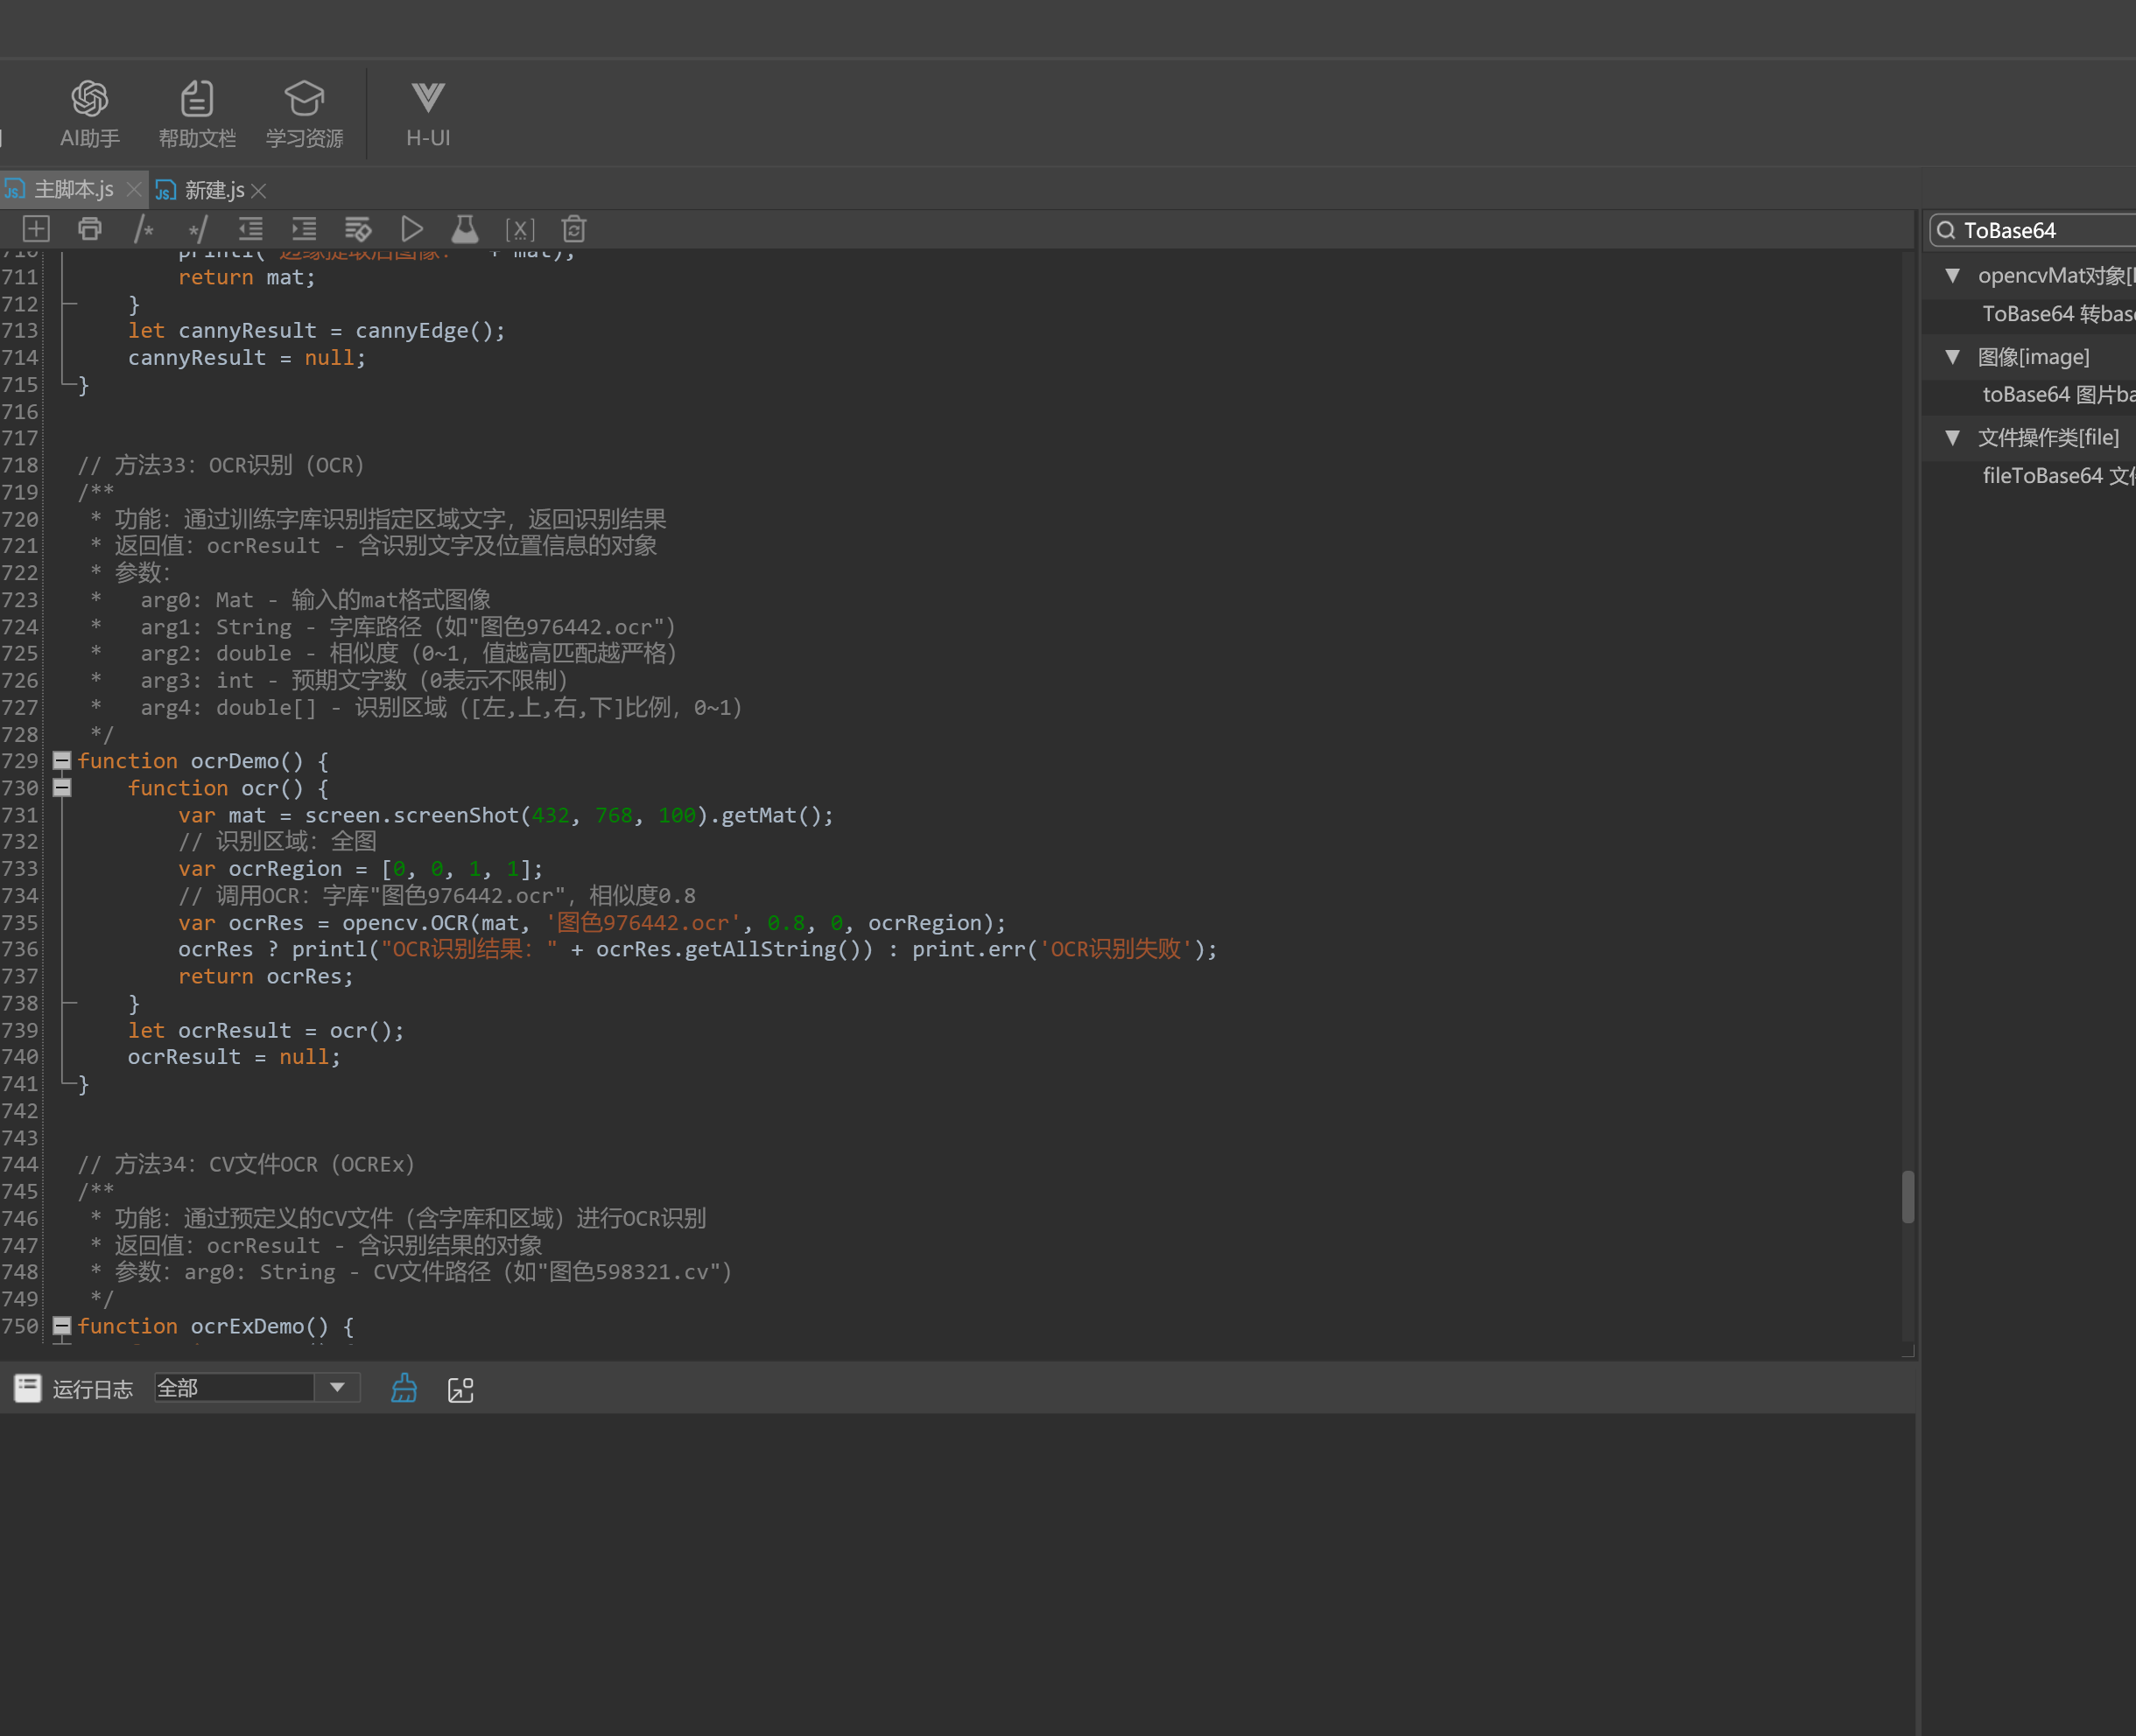Open the 全部 log filter dropdown
2136x1736 pixels.
click(337, 1388)
